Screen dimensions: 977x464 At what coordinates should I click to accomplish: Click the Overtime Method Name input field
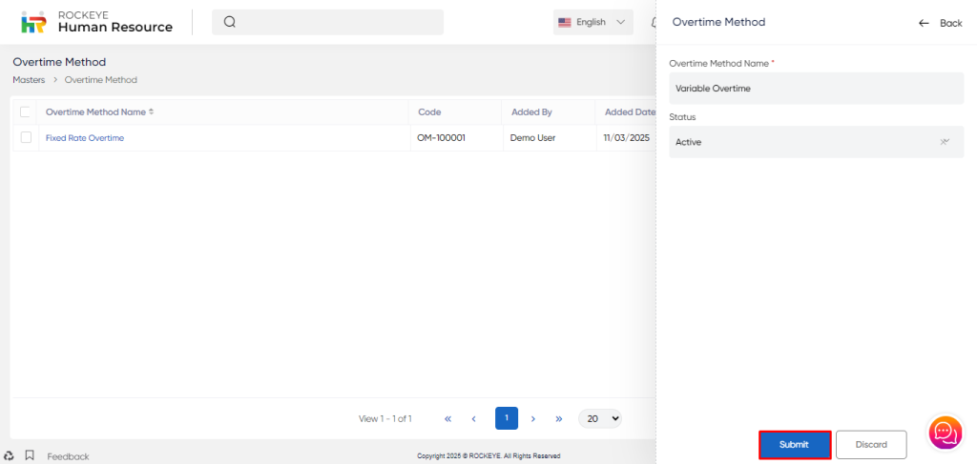coord(816,89)
